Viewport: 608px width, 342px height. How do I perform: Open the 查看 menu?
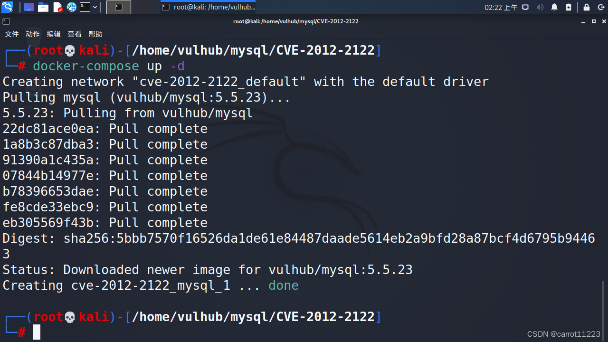(x=74, y=34)
